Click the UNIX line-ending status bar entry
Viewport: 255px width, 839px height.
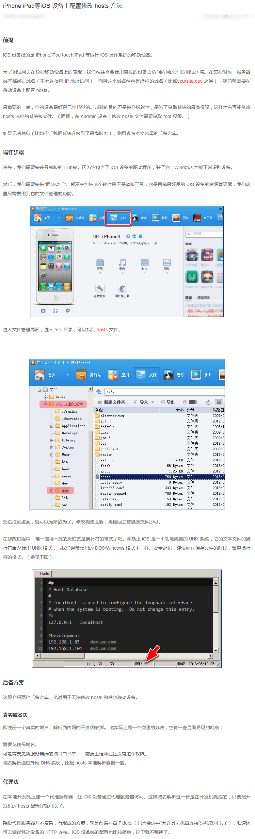click(x=143, y=664)
